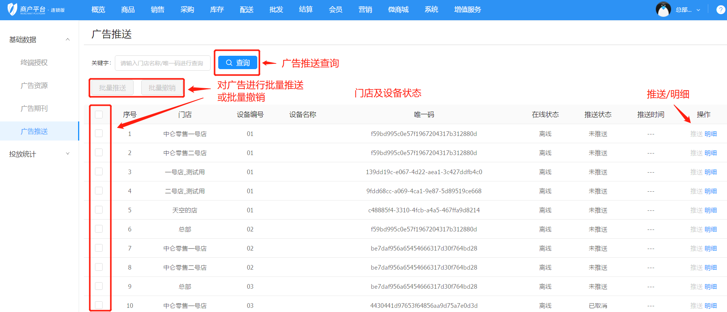Select the checkbox for row 9

click(99, 286)
